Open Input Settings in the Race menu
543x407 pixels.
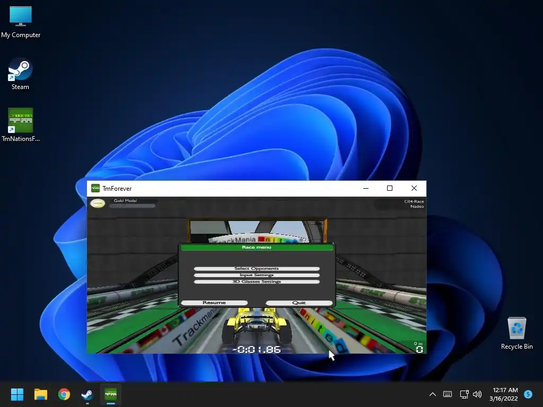pyautogui.click(x=257, y=275)
